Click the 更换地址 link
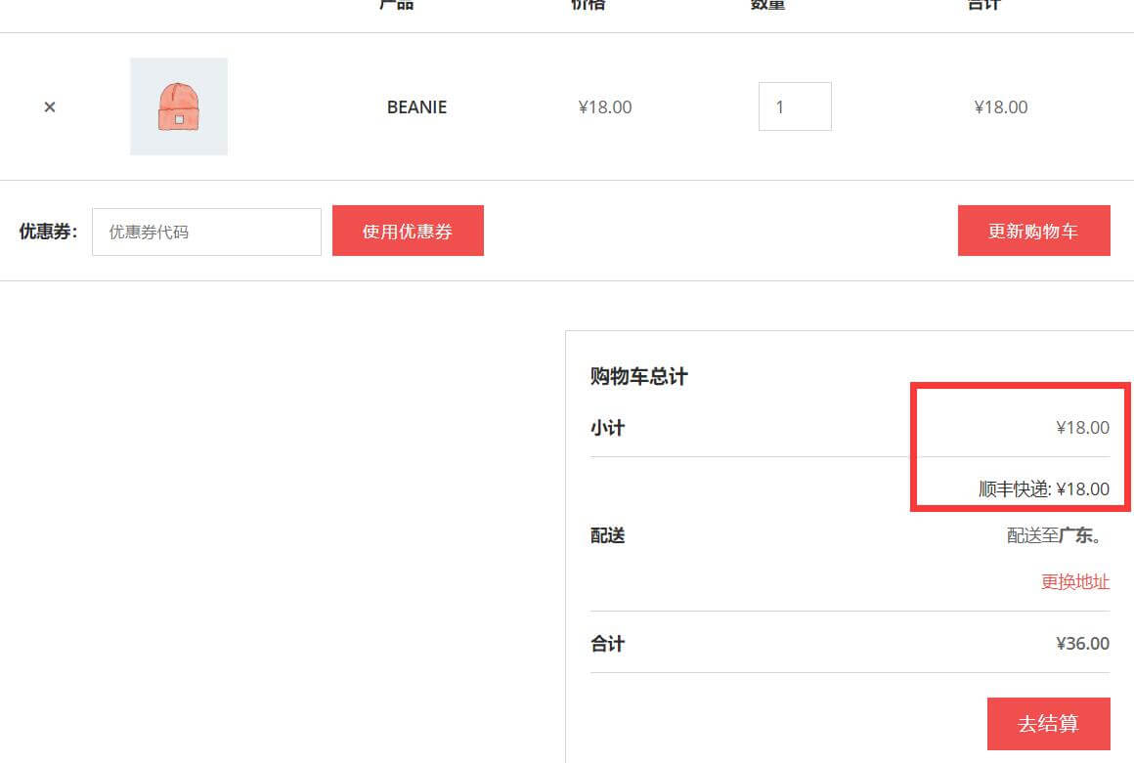1134x763 pixels. [x=1074, y=582]
